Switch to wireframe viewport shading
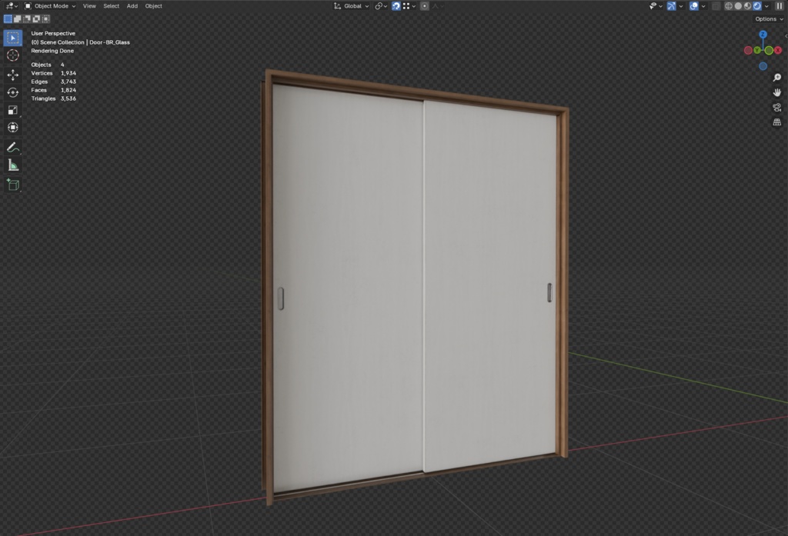 (728, 6)
